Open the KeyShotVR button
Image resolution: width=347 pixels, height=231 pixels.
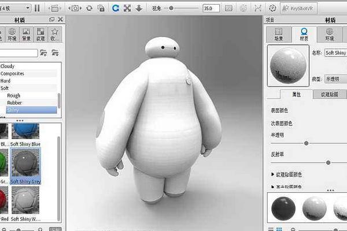coord(298,9)
